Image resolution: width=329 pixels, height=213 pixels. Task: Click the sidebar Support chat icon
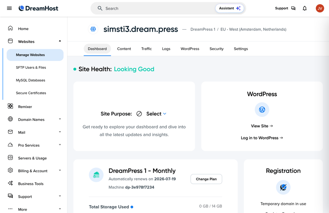coord(10,196)
